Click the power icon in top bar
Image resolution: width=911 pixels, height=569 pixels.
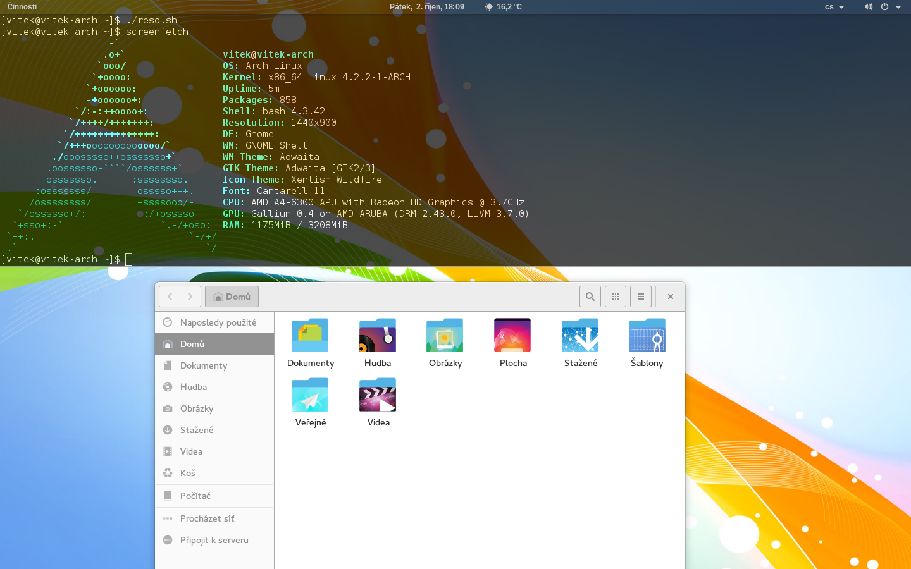(x=884, y=7)
